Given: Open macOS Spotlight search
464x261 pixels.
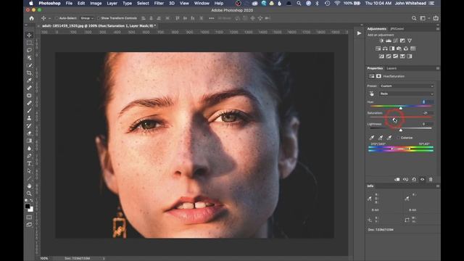Looking at the screenshot, I should pyautogui.click(x=299, y=3).
